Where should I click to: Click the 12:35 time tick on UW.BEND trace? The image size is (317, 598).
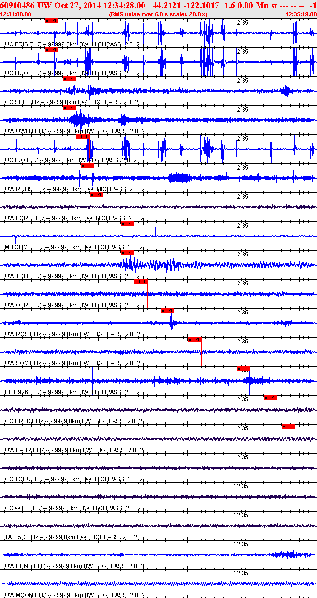241,544
